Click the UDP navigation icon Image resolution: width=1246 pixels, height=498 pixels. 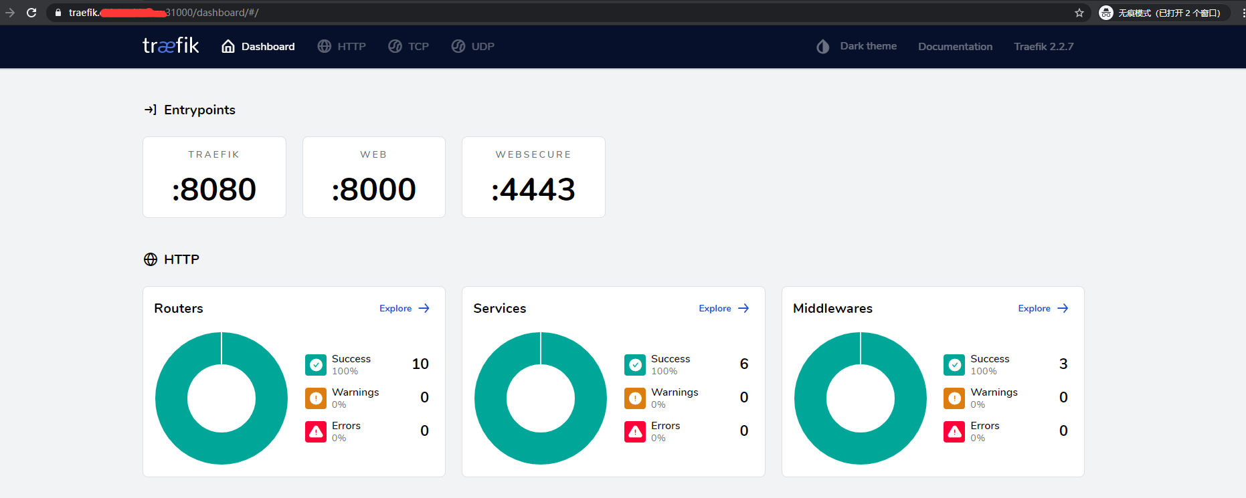click(458, 46)
